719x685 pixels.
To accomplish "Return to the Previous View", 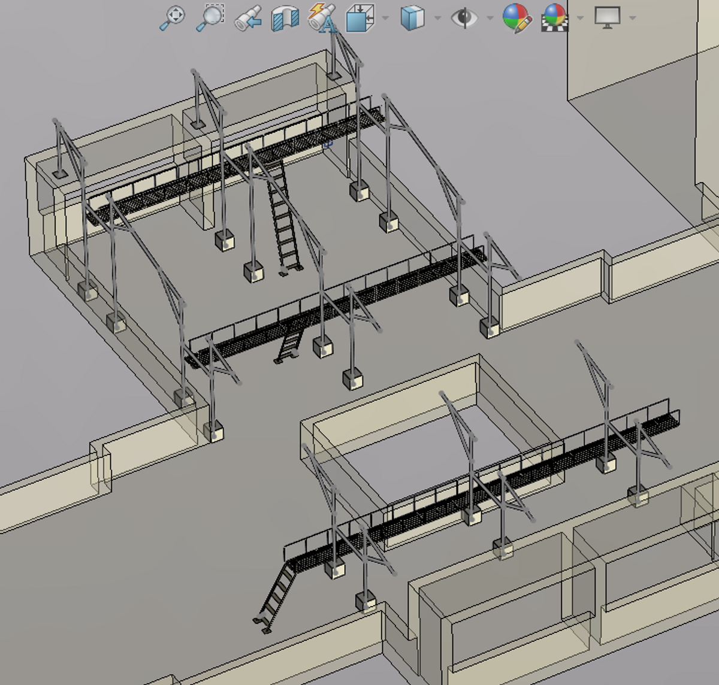I will pyautogui.click(x=248, y=19).
